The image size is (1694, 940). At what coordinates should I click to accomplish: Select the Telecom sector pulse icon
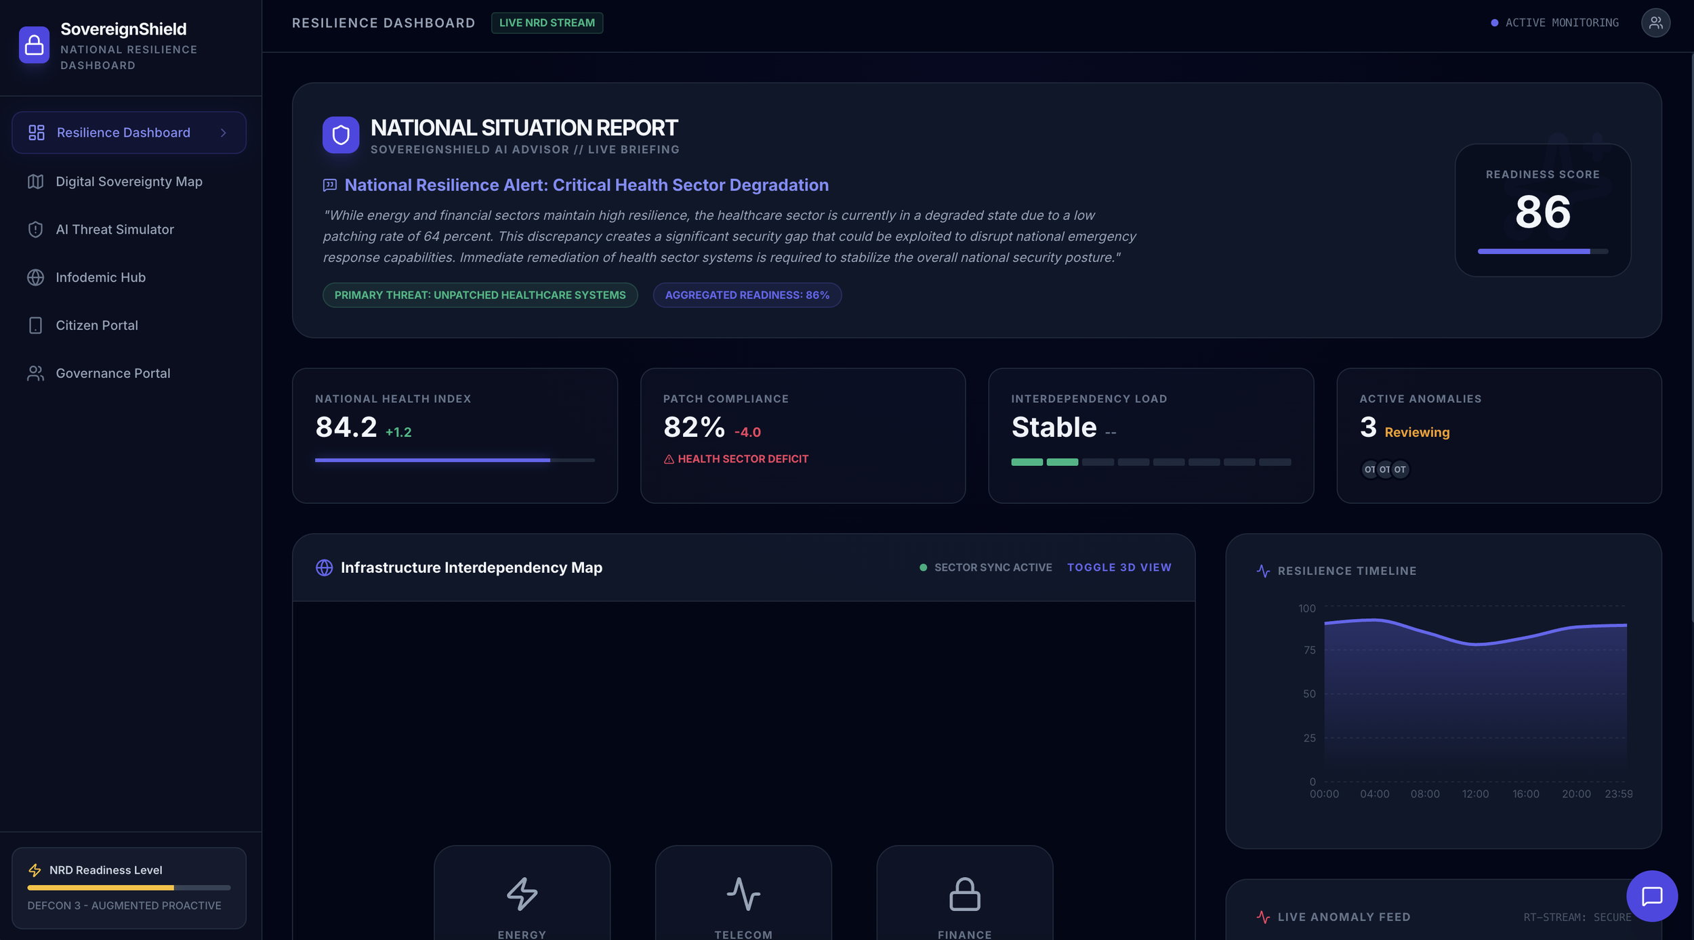pos(743,893)
